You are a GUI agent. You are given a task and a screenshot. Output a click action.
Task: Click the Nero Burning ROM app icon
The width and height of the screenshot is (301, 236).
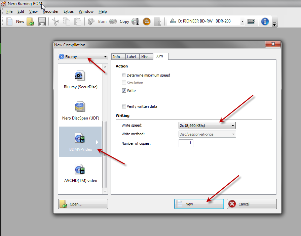point(3,3)
